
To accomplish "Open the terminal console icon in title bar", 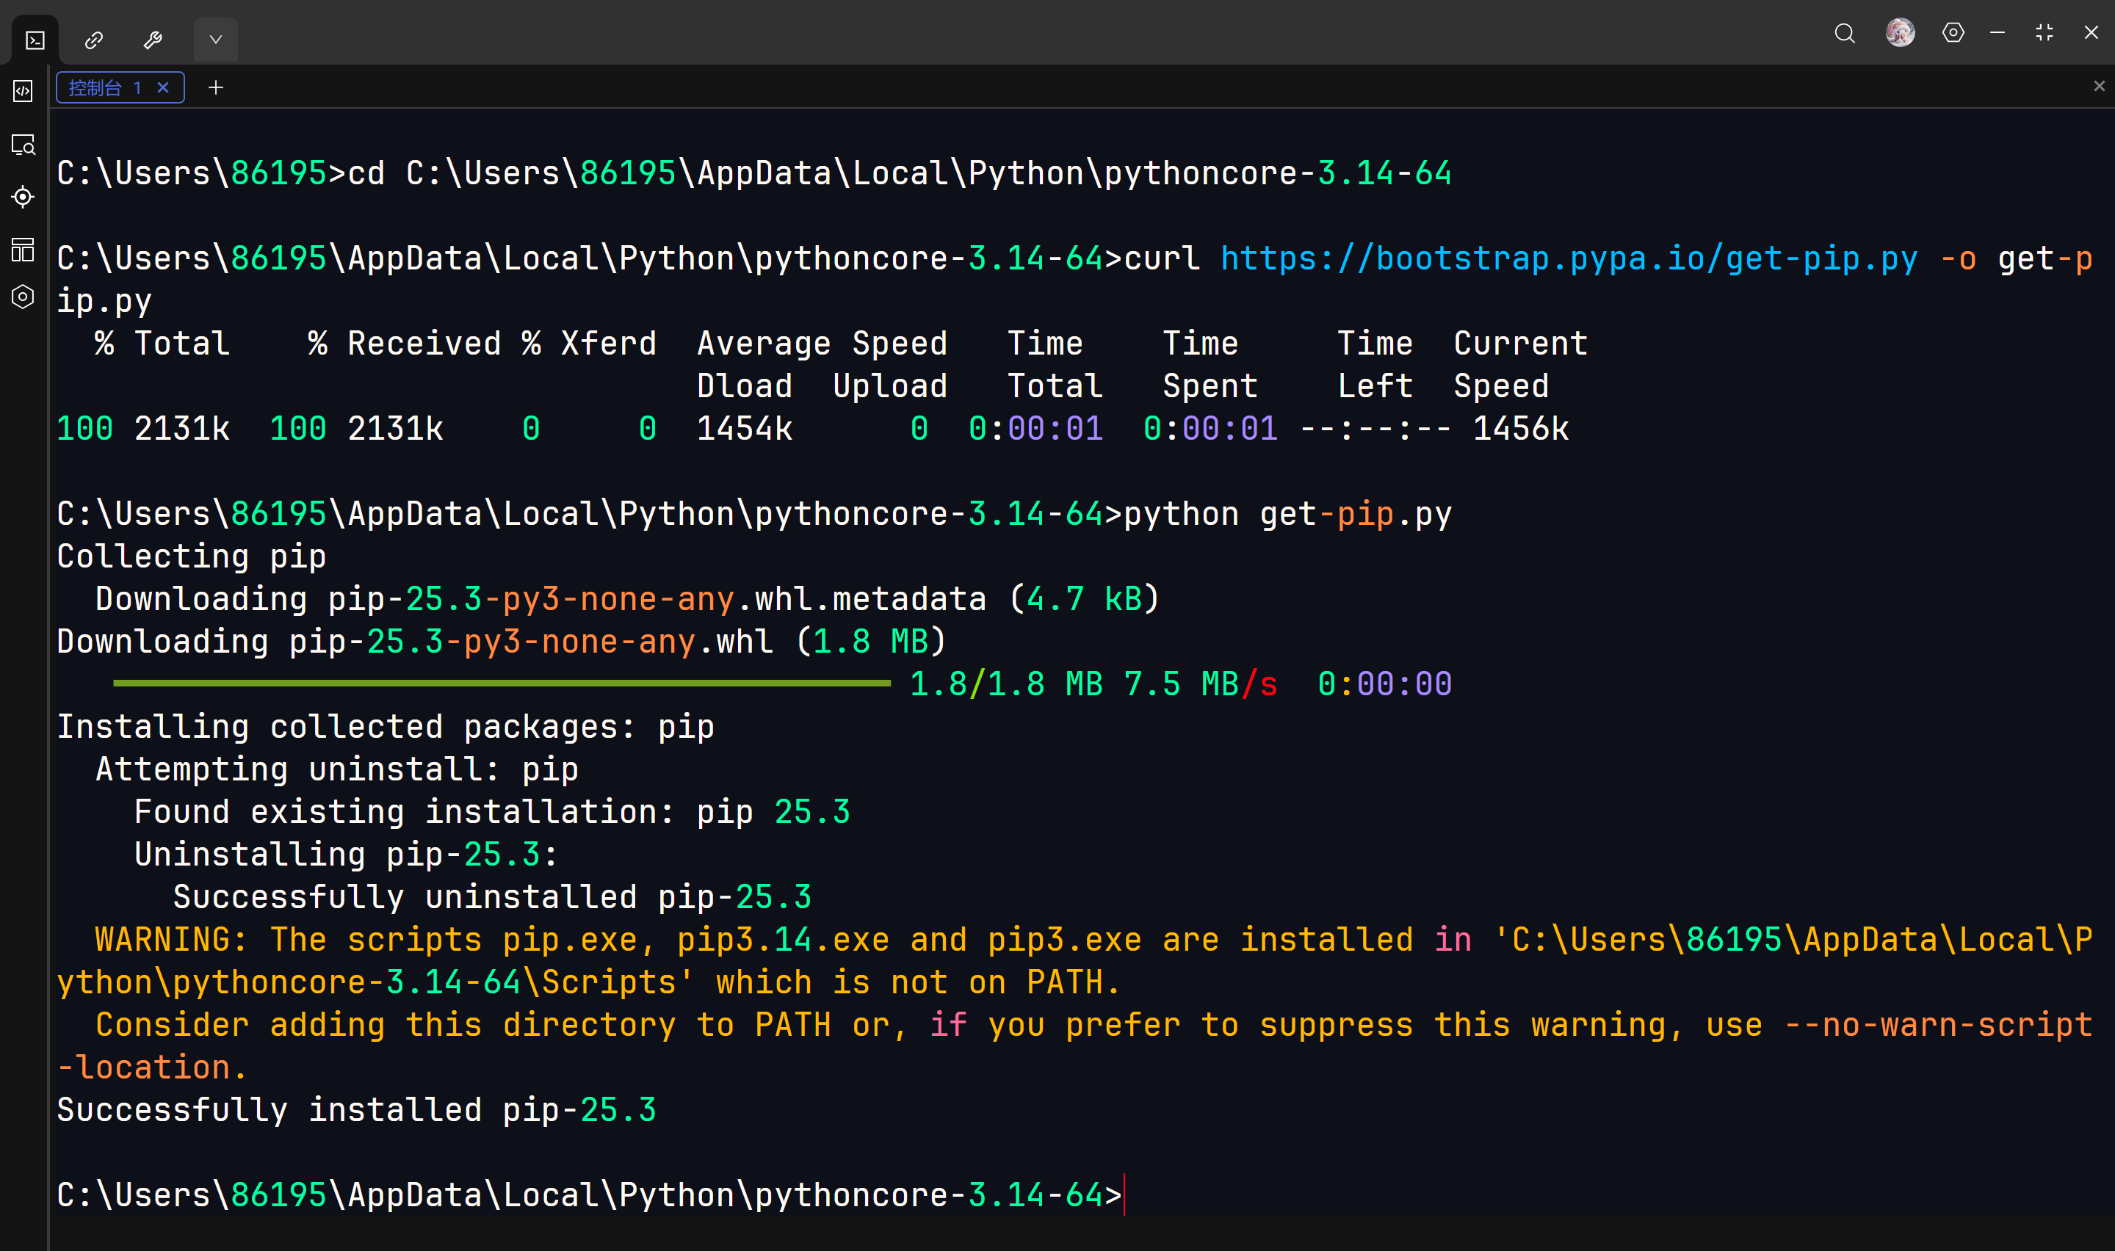I will (x=35, y=40).
